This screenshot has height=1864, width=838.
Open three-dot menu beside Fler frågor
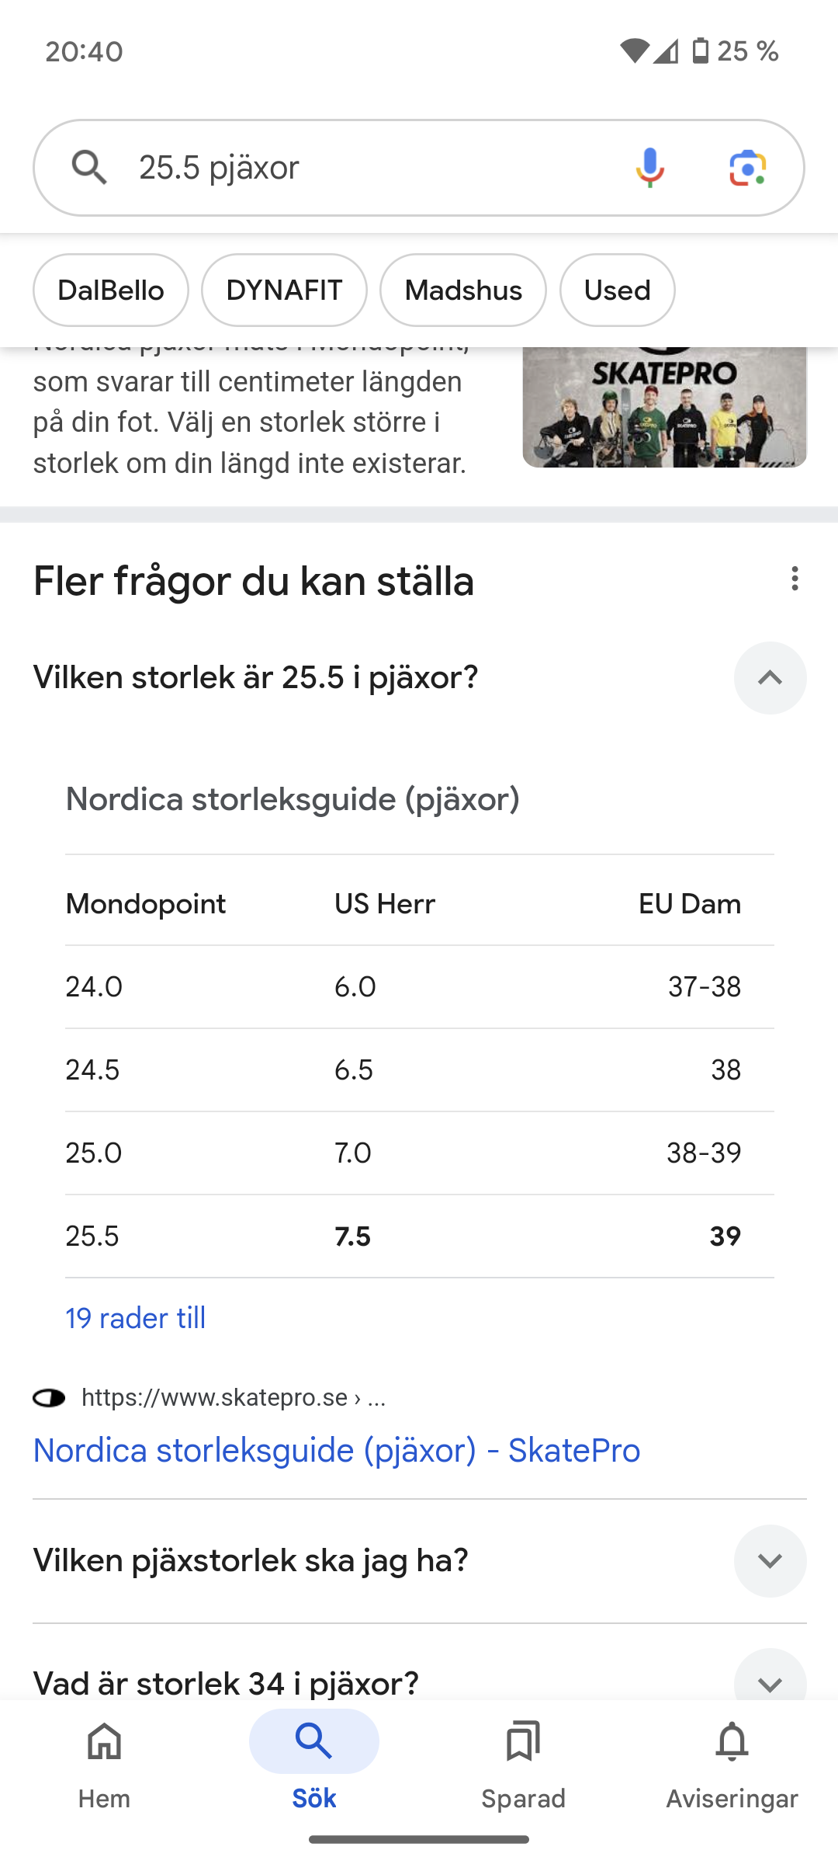pos(795,579)
